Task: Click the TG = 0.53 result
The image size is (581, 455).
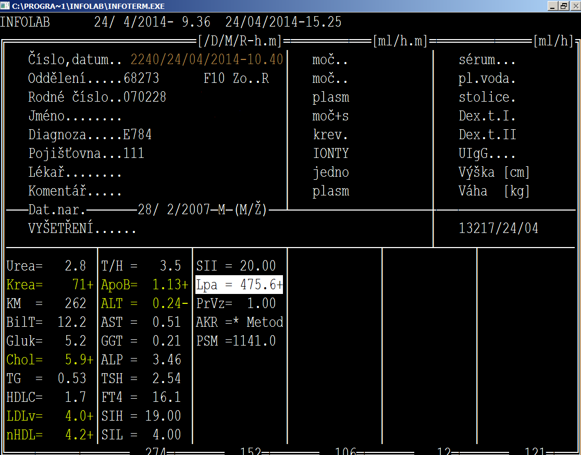Action: pos(46,378)
